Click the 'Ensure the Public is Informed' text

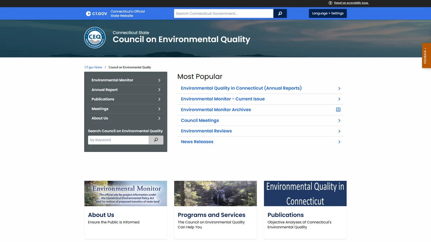pyautogui.click(x=113, y=222)
